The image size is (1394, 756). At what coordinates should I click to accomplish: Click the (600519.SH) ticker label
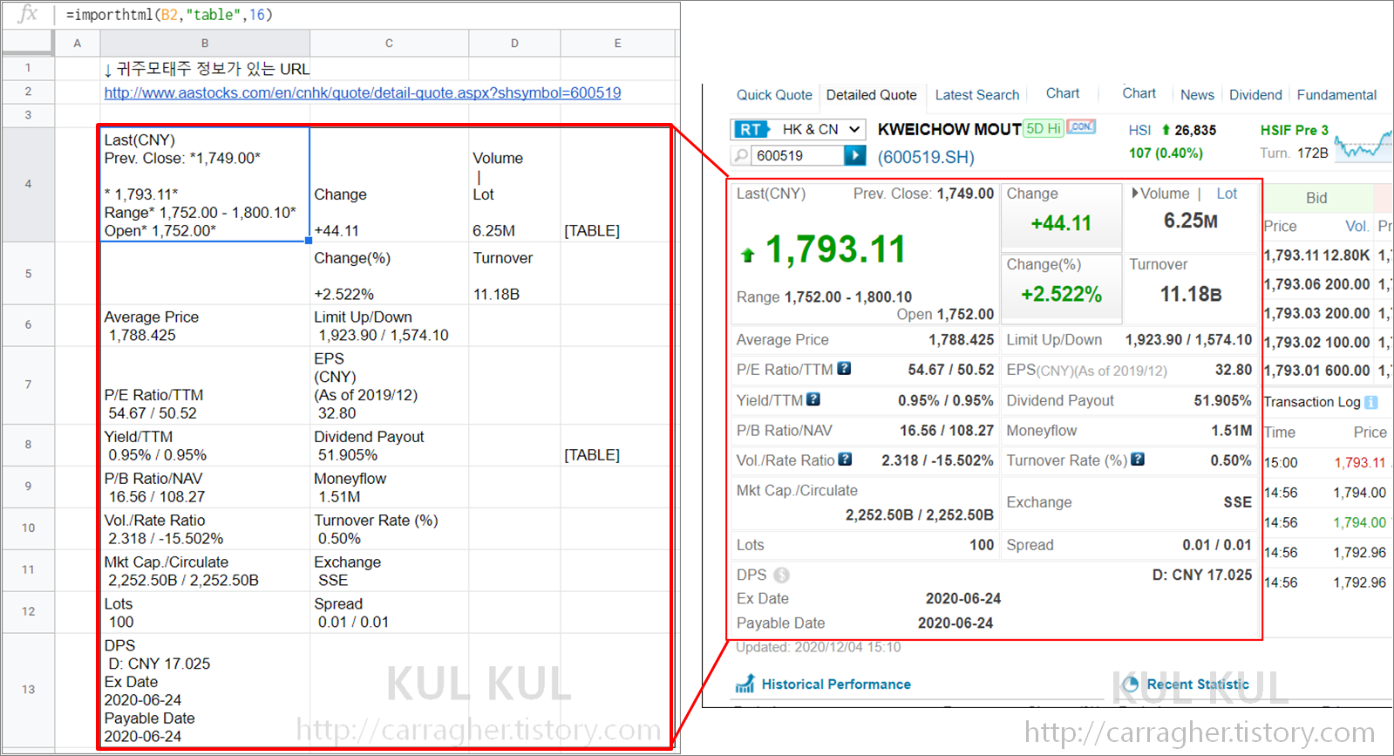tap(926, 157)
